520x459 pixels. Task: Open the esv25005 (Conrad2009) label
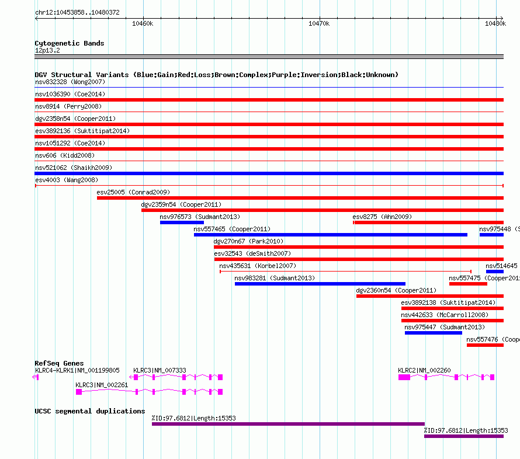click(x=133, y=192)
